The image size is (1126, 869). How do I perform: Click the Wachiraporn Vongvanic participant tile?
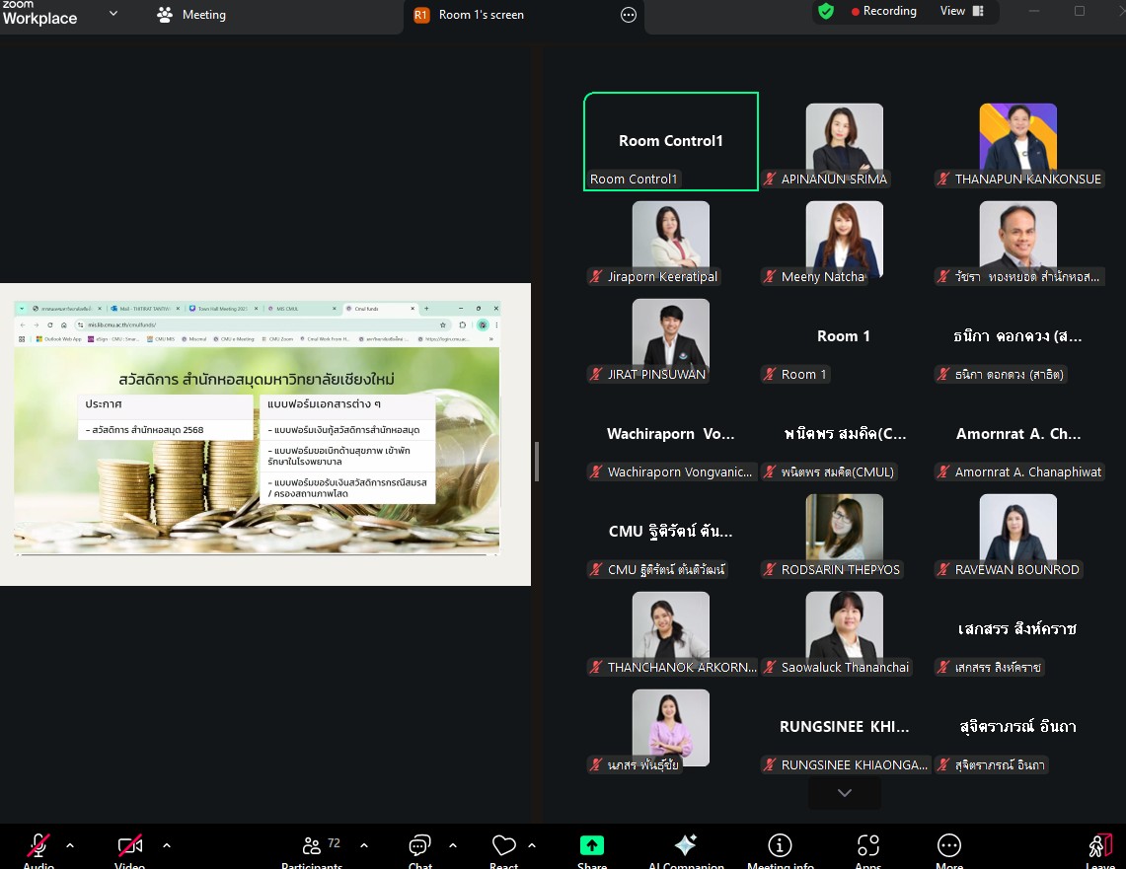point(671,434)
